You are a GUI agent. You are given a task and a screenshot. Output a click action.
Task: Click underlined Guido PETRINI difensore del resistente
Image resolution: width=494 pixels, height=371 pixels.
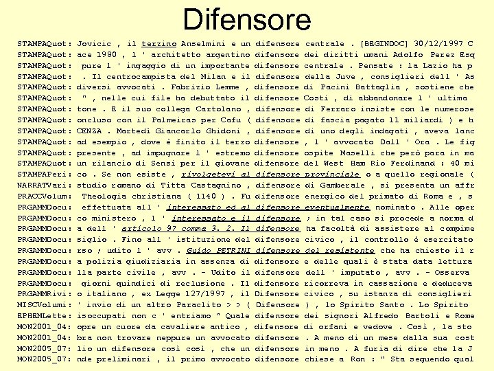pyautogui.click(x=281, y=251)
